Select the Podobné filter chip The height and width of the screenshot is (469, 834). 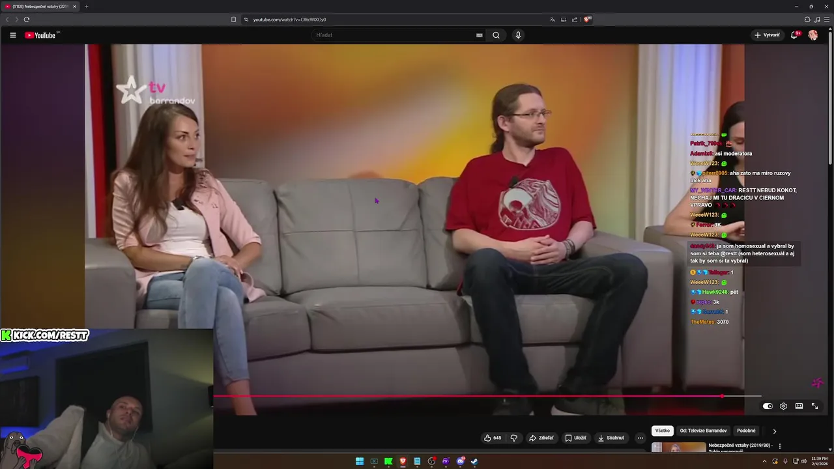coord(746,431)
